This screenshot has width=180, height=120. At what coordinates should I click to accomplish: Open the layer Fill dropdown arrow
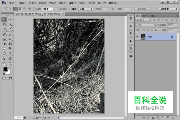pos(176,30)
